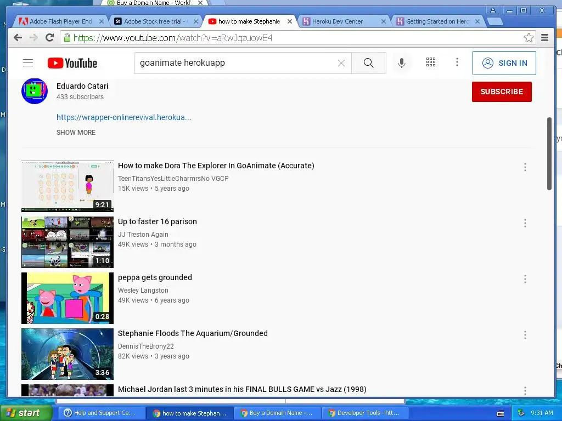Open YouTube apps grid icon
The width and height of the screenshot is (562, 421).
pos(431,62)
